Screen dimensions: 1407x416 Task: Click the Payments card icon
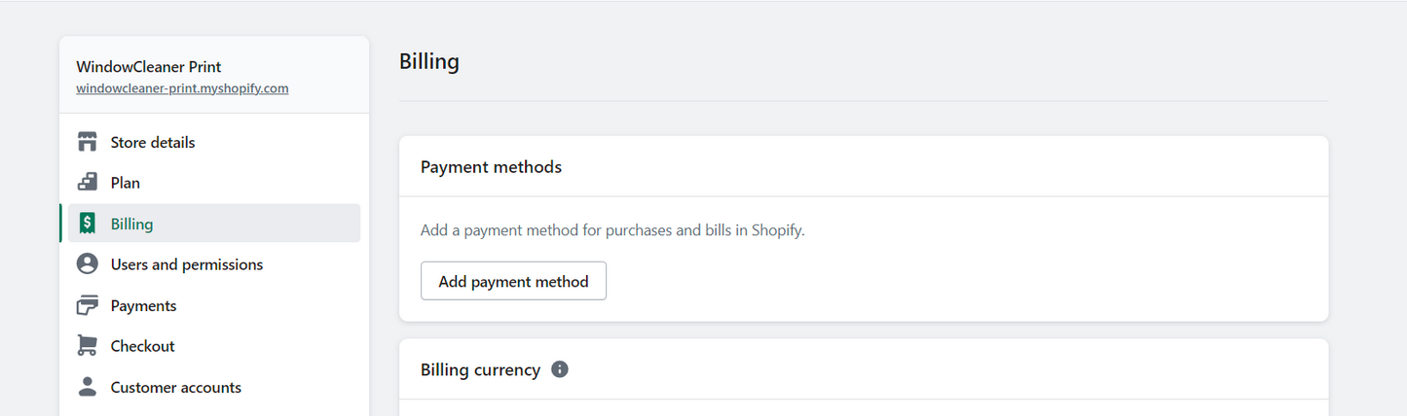tap(88, 305)
